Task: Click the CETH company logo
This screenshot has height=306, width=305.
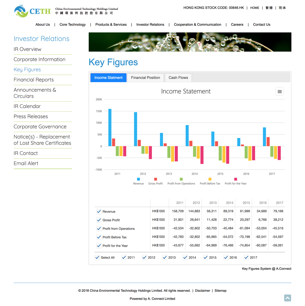Action: tap(33, 11)
